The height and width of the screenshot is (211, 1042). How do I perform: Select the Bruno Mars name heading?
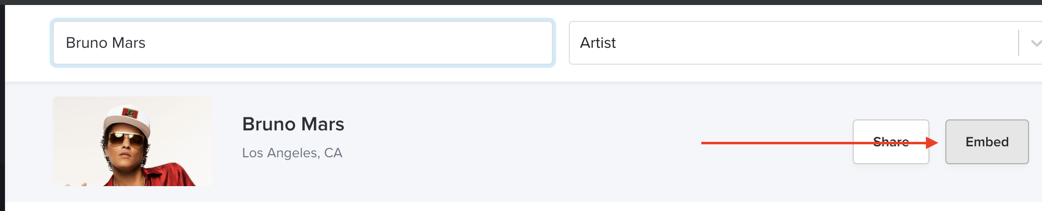[293, 124]
